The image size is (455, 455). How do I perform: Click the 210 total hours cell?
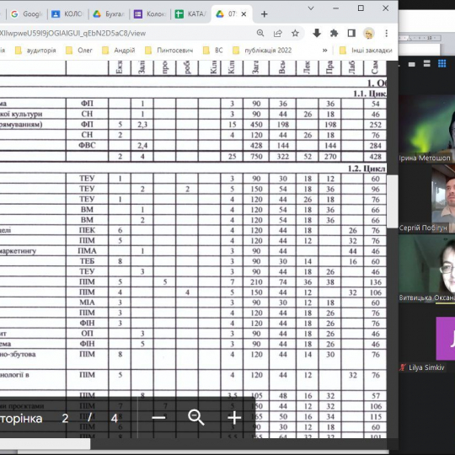click(256, 281)
